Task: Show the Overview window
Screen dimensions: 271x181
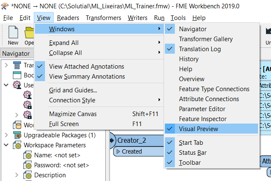Action: (x=211, y=79)
